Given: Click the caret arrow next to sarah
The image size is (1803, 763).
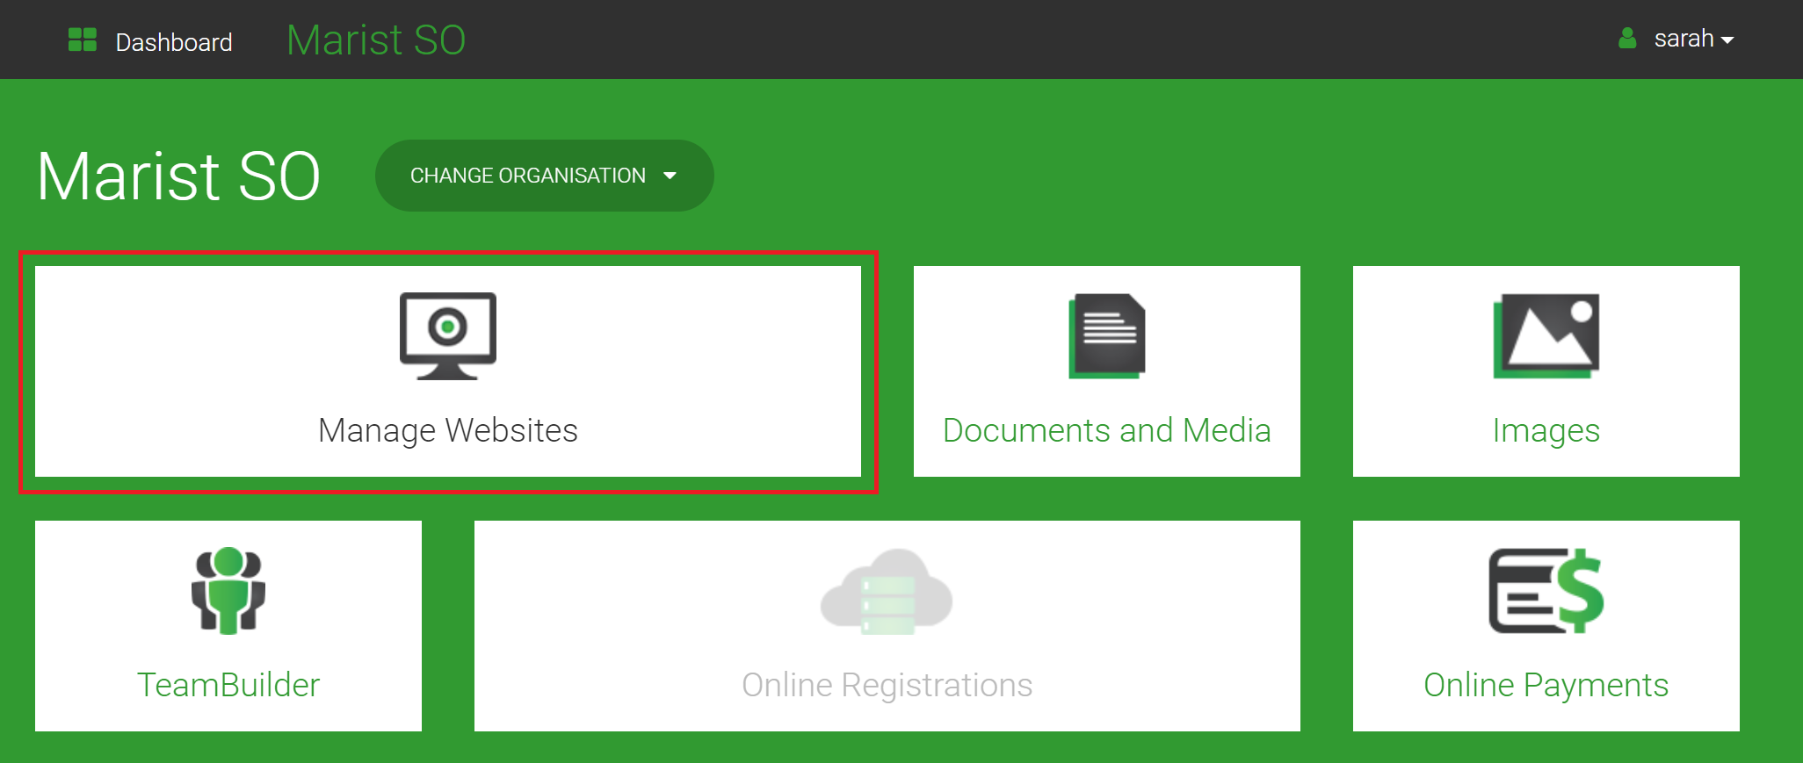Looking at the screenshot, I should click(x=1727, y=40).
